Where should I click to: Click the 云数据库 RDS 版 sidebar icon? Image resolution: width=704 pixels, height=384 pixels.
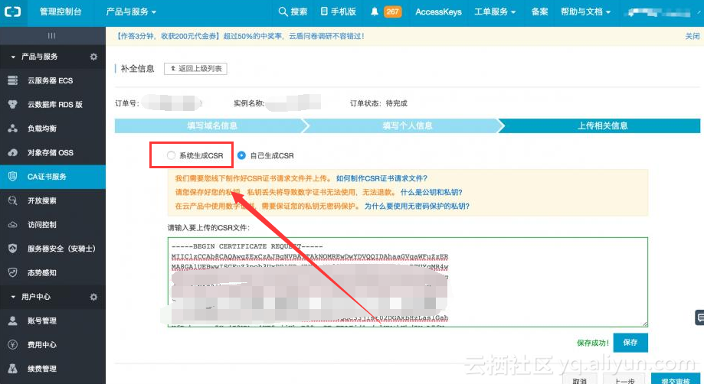[x=12, y=105]
